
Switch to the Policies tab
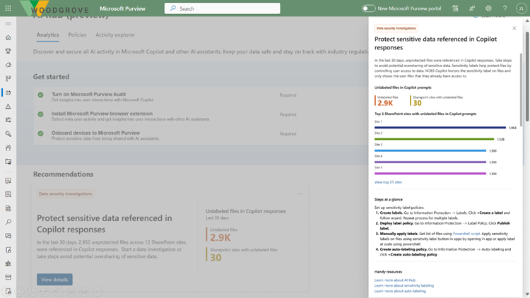pos(77,35)
